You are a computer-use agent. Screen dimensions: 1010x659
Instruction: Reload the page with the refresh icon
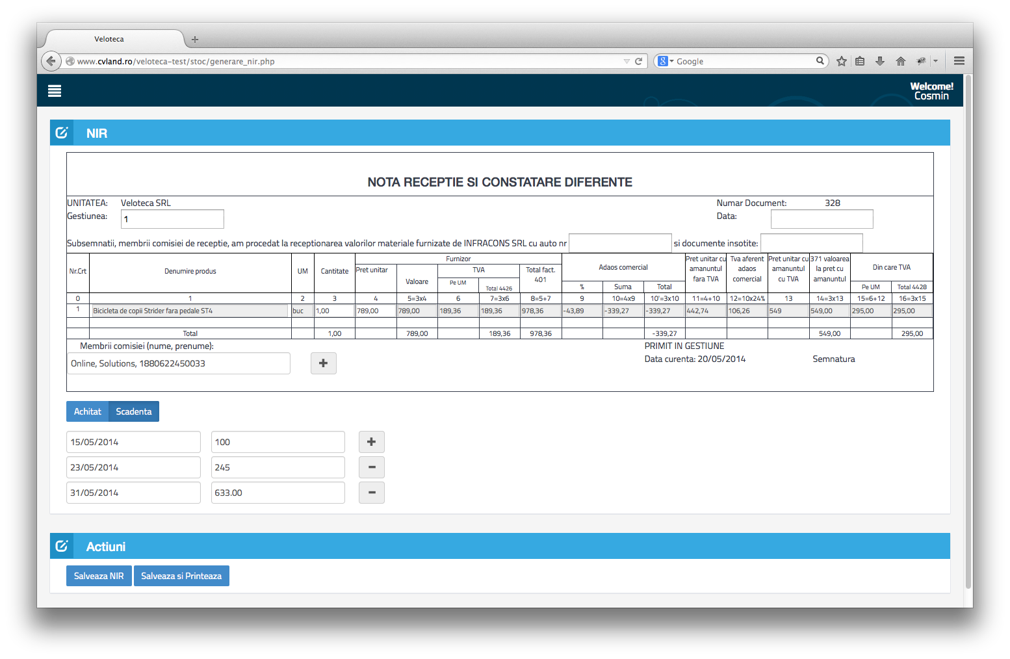click(638, 61)
